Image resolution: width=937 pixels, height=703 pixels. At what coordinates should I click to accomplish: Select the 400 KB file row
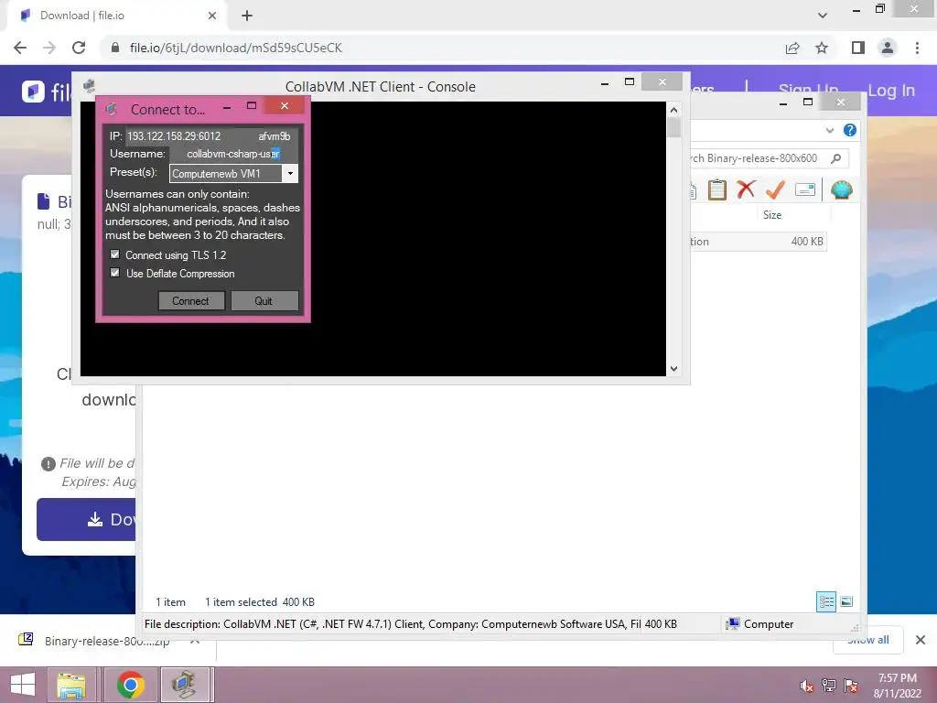759,242
